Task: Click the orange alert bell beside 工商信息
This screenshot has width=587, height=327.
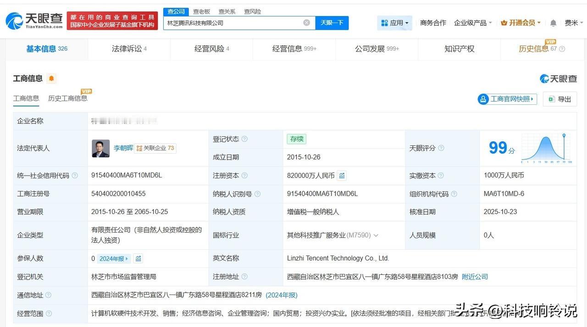Action: tap(51, 79)
